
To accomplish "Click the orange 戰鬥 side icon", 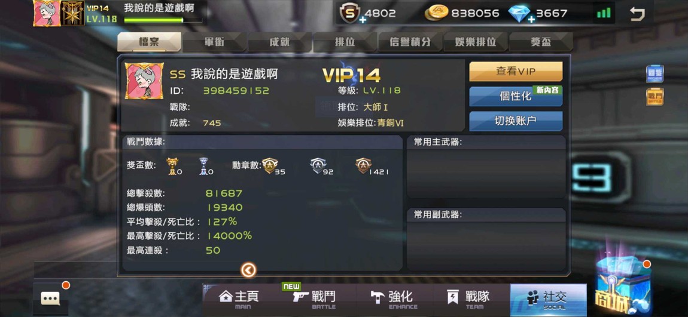I will [x=654, y=97].
